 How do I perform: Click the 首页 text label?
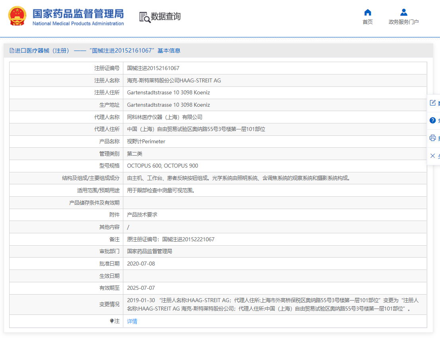point(368,22)
